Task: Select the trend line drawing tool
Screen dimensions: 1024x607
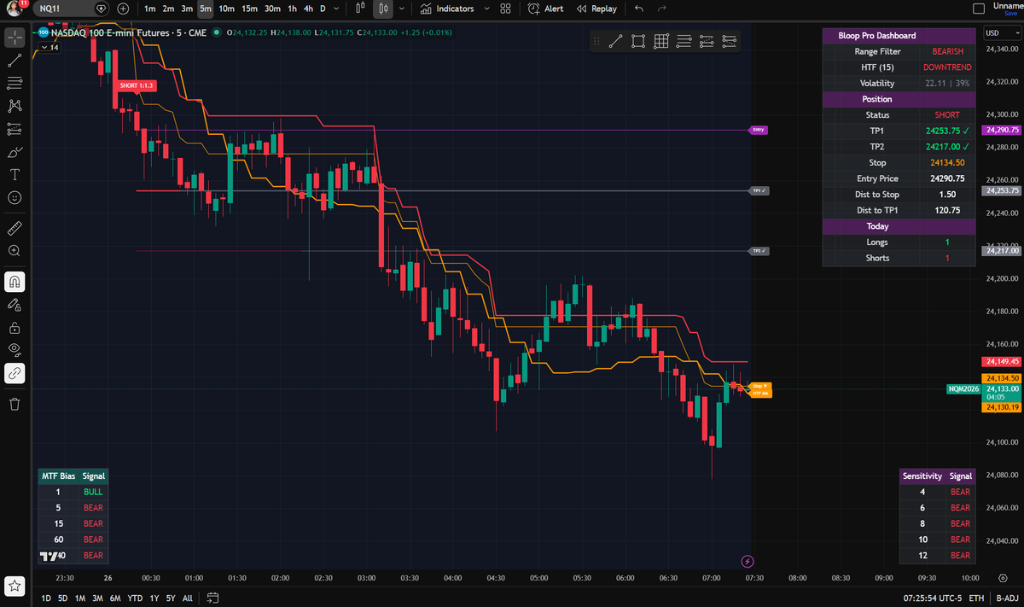Action: pyautogui.click(x=15, y=60)
